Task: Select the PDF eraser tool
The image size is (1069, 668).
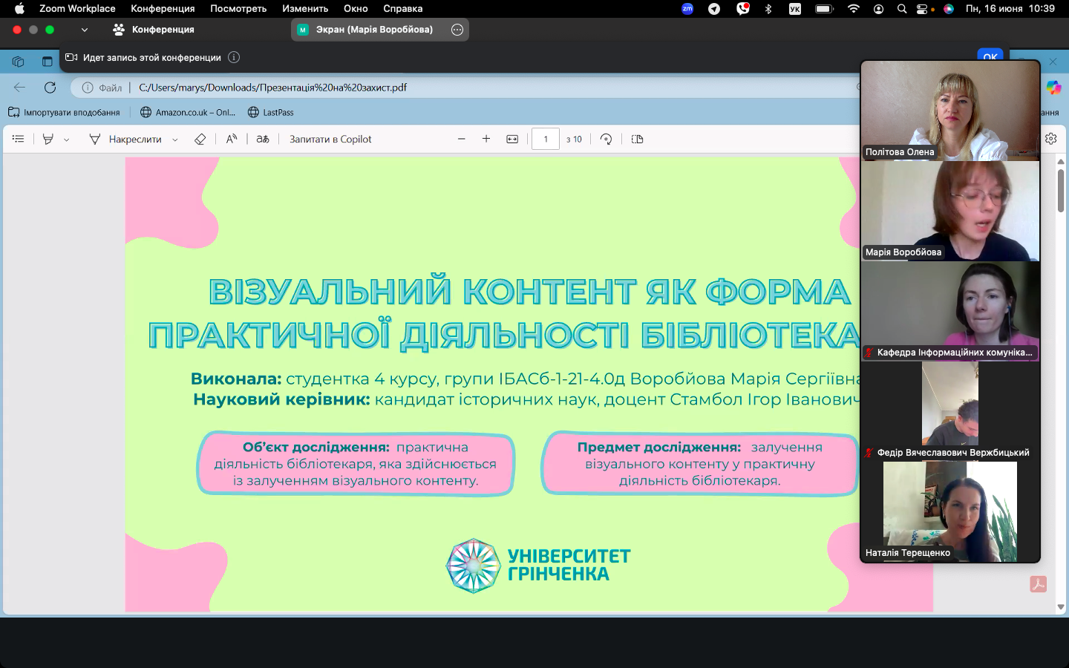Action: coord(200,139)
